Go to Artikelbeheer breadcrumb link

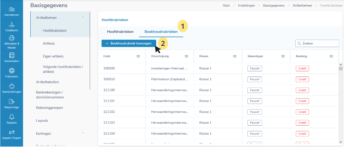pos(302,5)
